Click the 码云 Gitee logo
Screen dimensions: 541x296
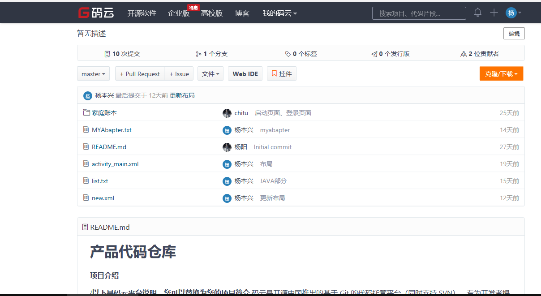(96, 13)
